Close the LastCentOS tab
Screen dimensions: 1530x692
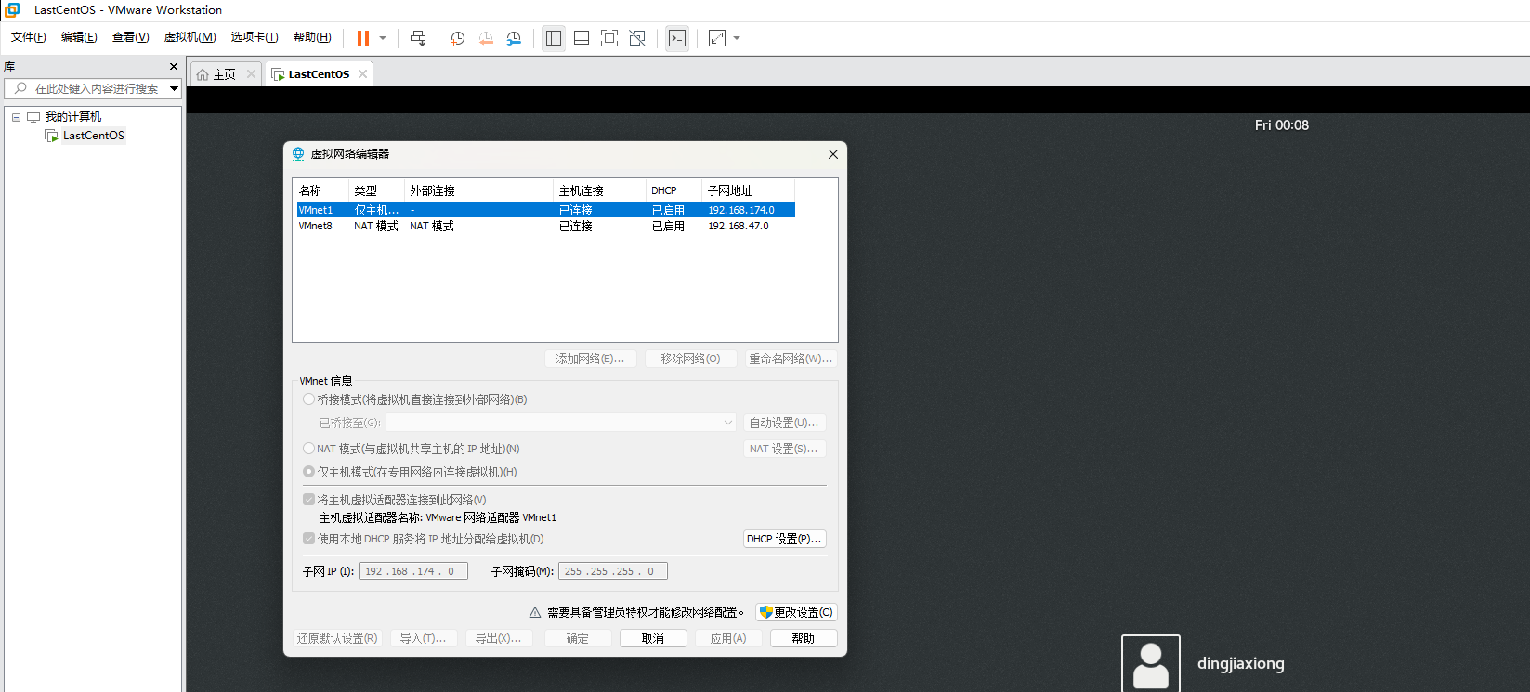tap(362, 74)
